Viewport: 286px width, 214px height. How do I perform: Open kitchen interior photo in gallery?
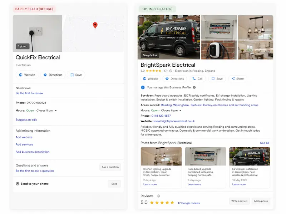point(256,50)
